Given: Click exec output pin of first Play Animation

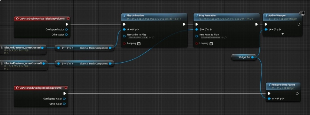Looking at the screenshot, I should coord(184,24).
